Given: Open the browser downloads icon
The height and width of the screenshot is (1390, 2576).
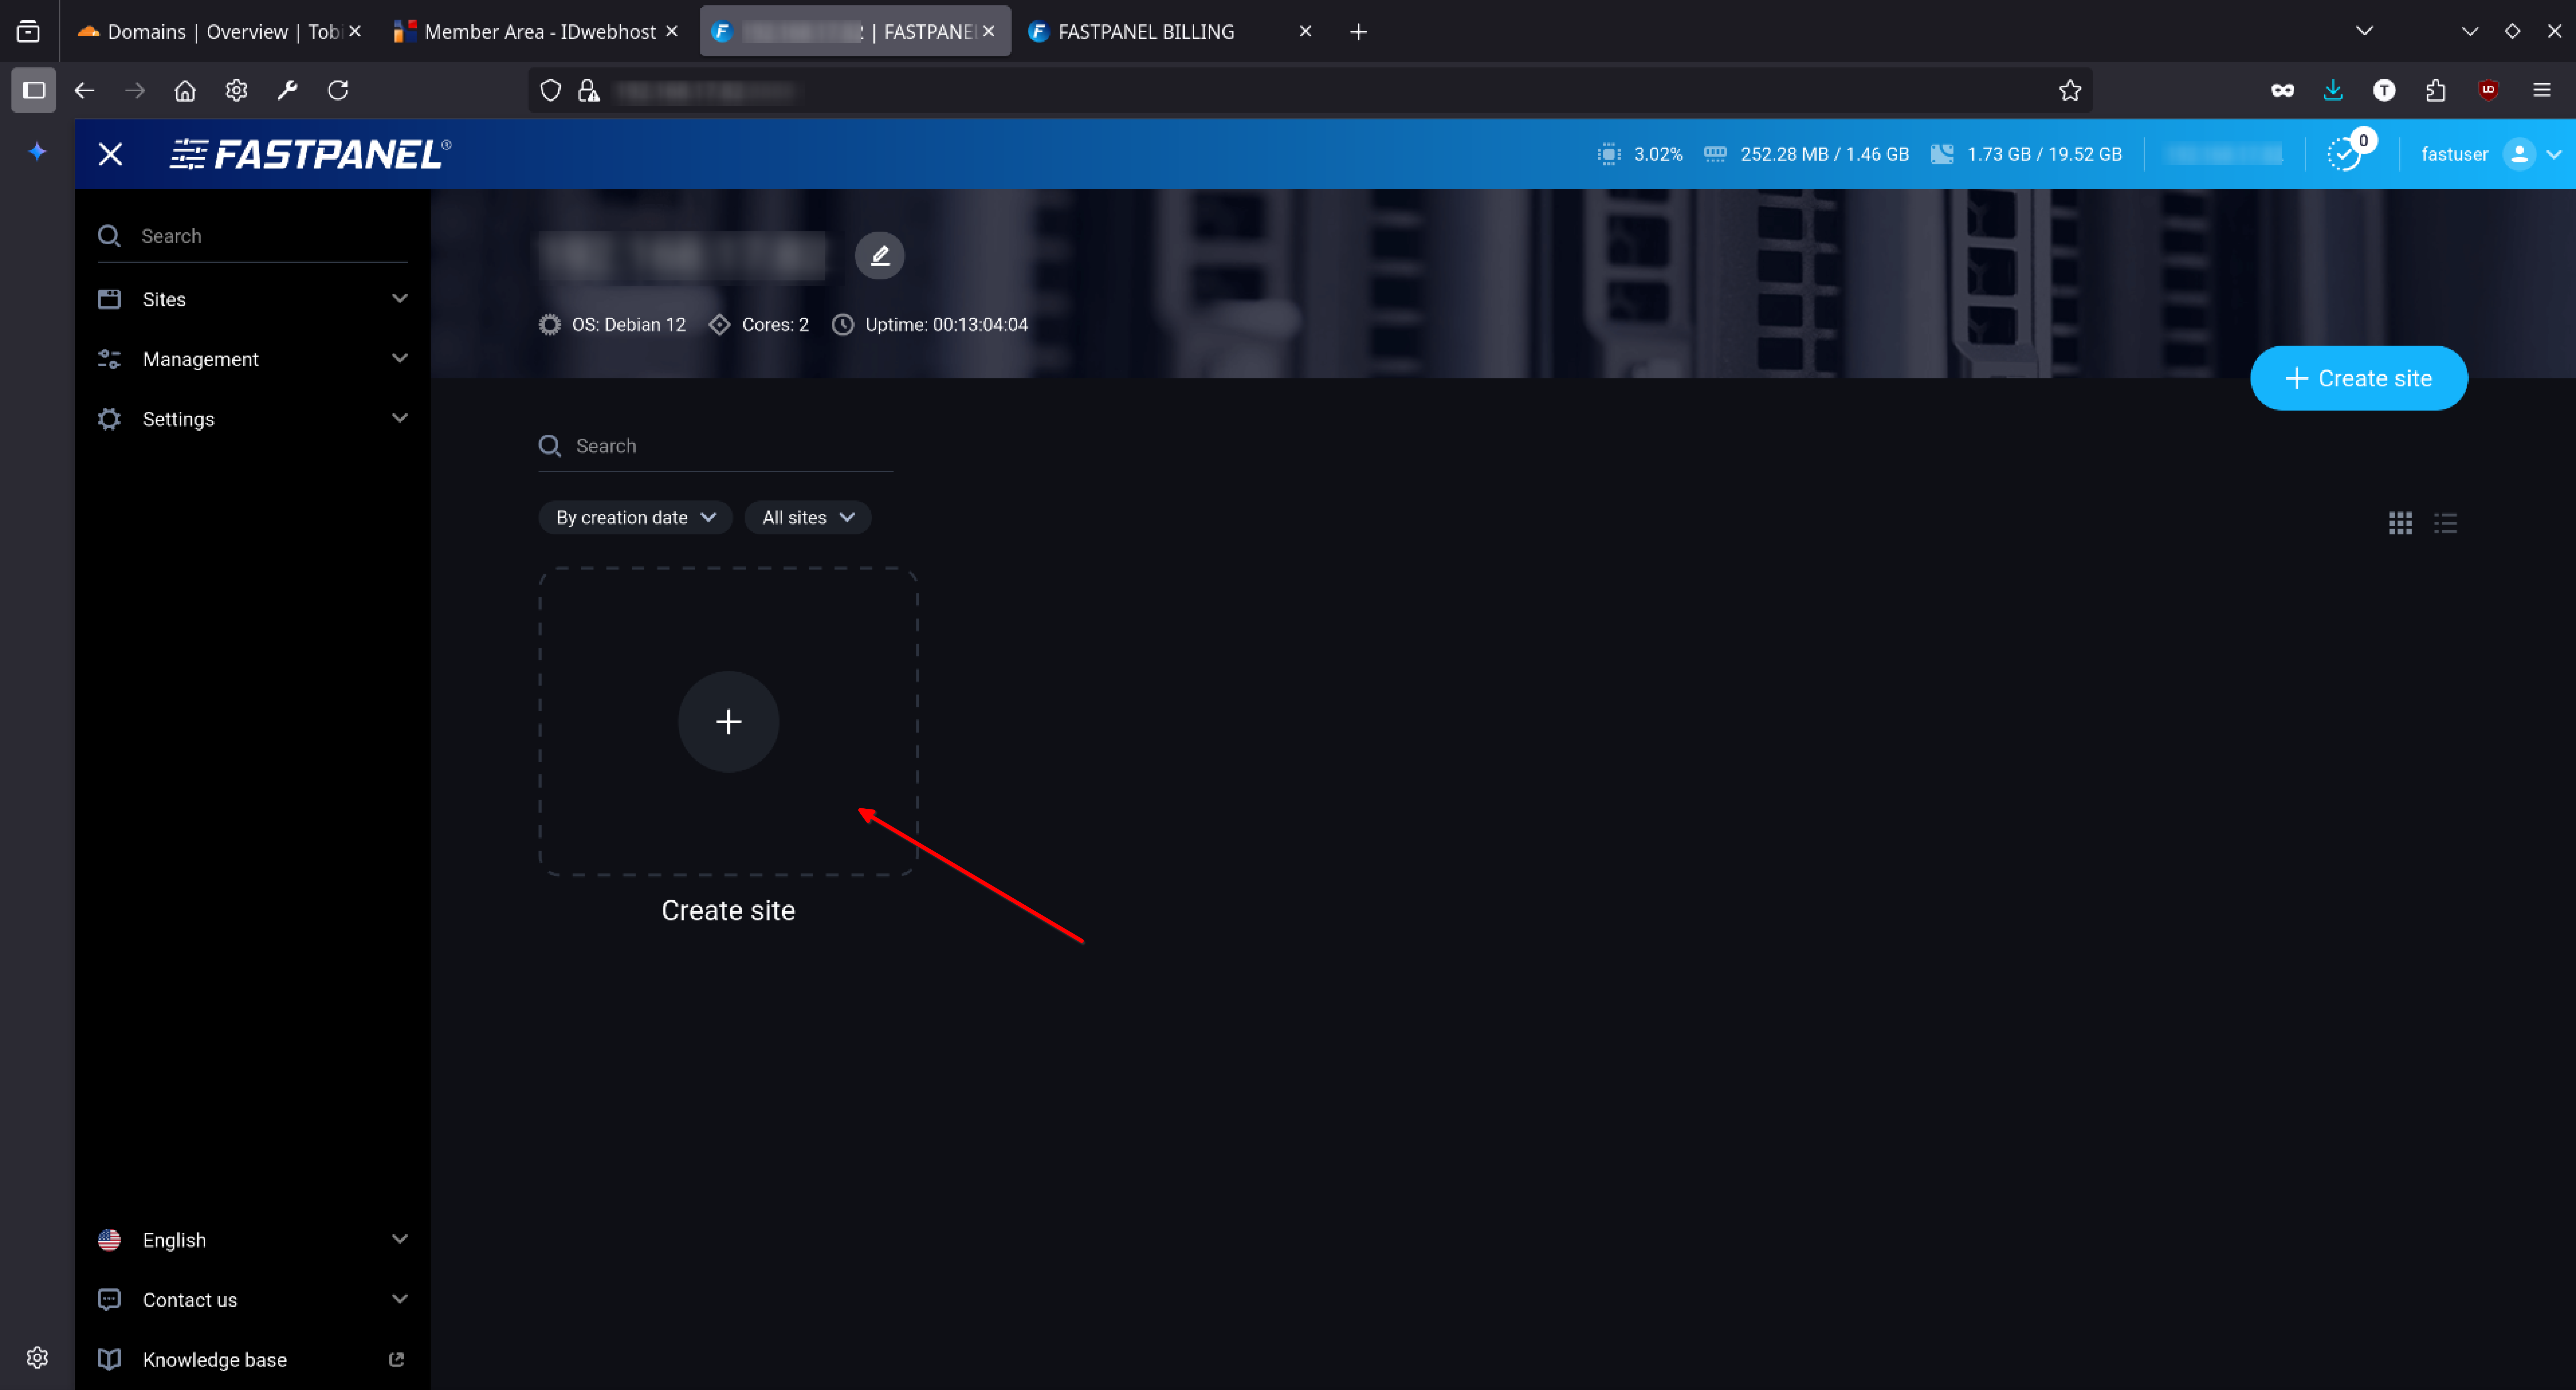Looking at the screenshot, I should (x=2333, y=90).
